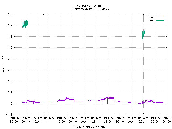
Task: Click the 050425 02:00 x-axis tick label
Action: 38,120
